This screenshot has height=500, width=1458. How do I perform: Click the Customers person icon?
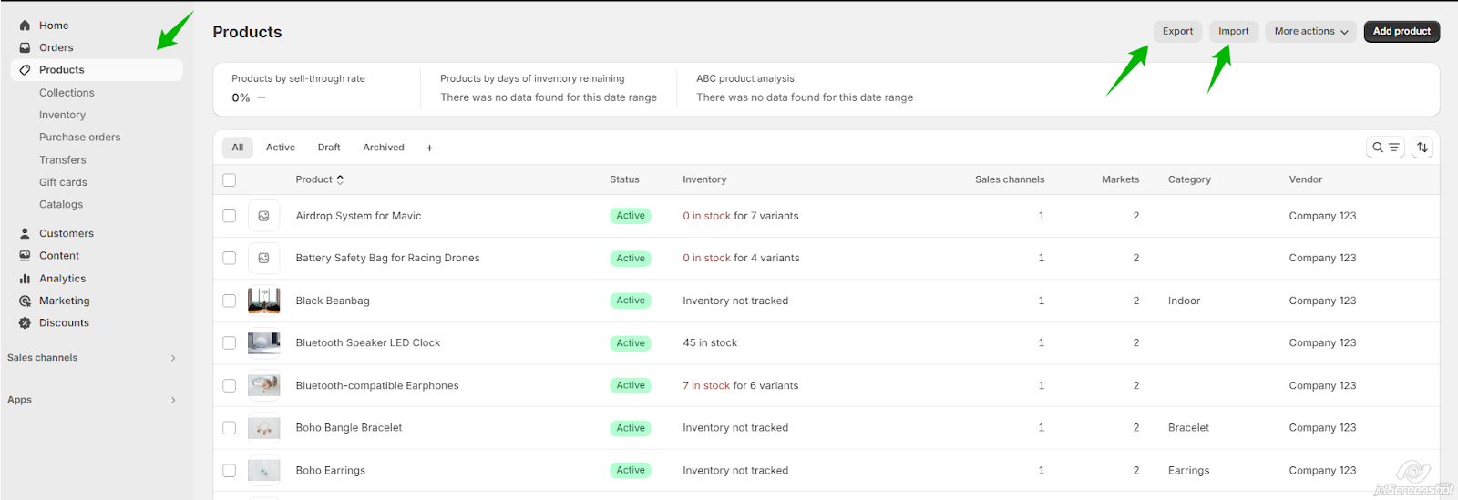pos(25,234)
